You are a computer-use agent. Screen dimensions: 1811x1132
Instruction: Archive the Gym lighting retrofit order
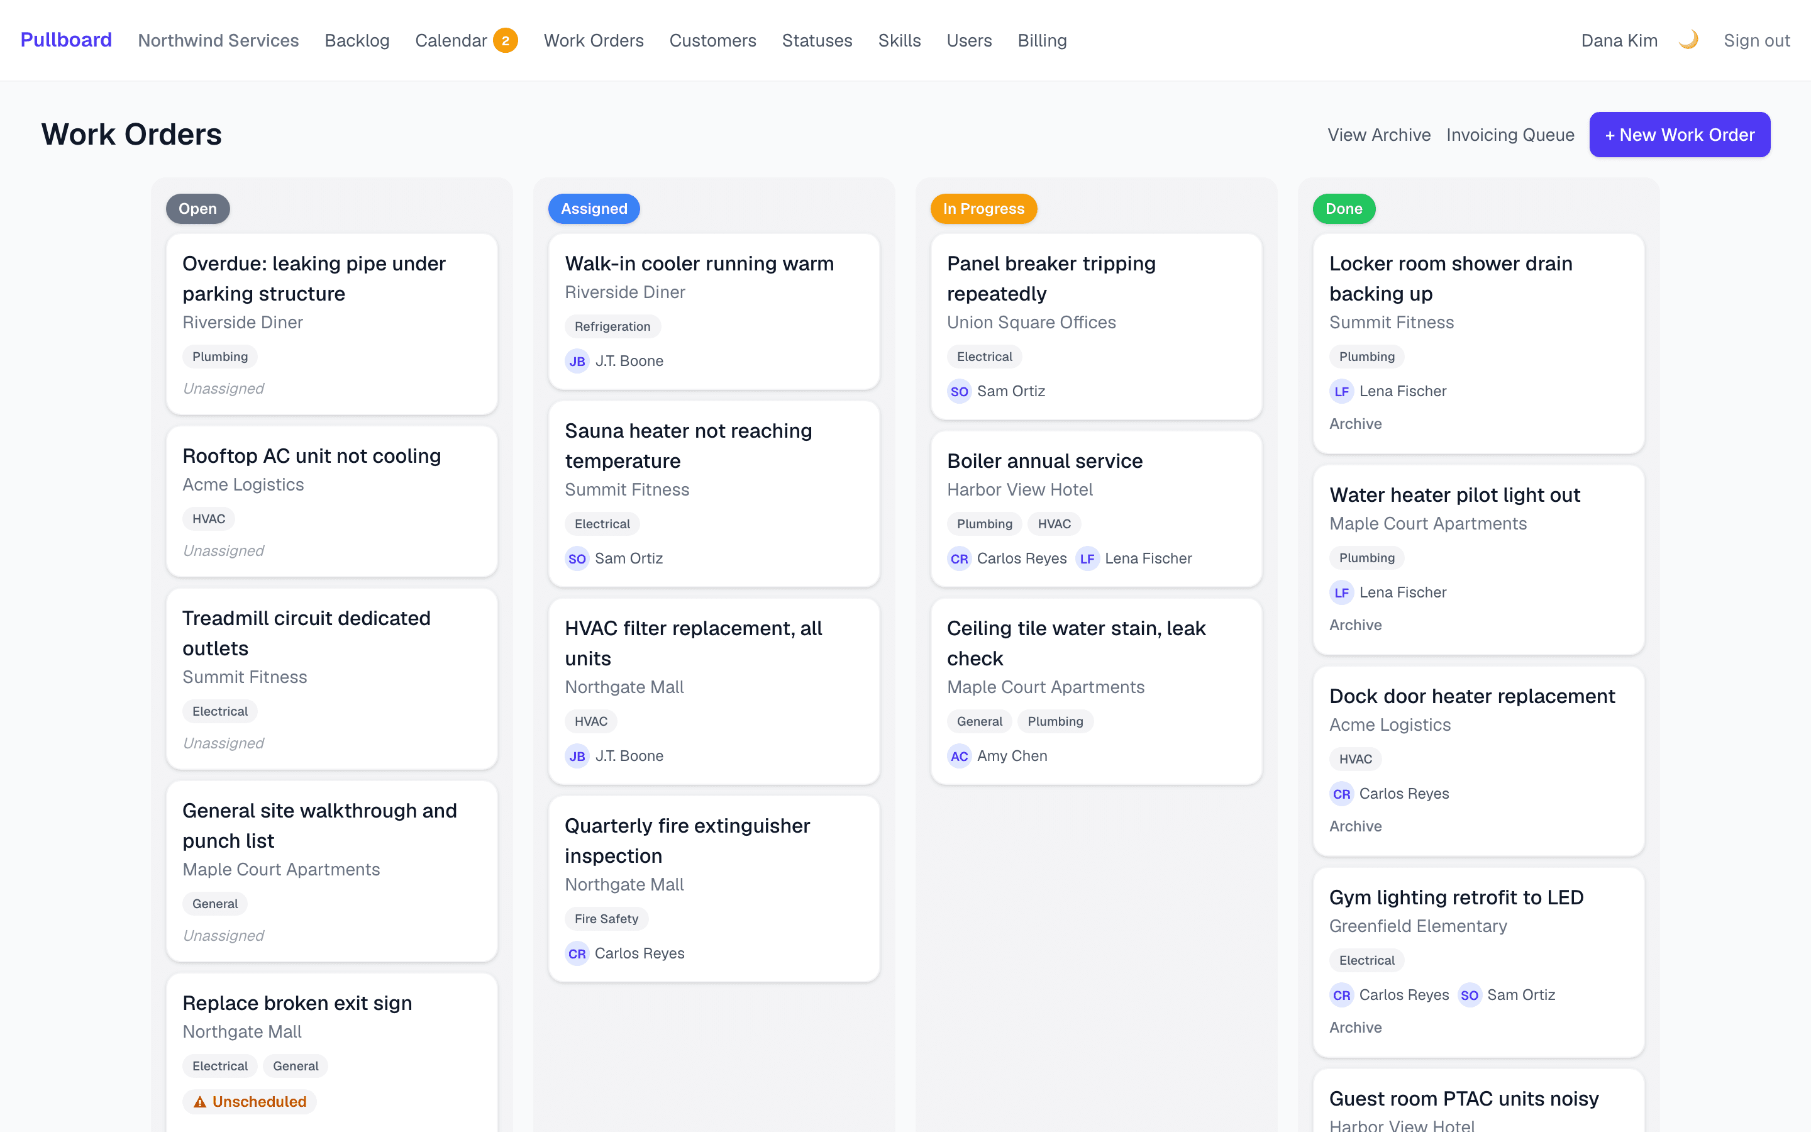point(1355,1028)
